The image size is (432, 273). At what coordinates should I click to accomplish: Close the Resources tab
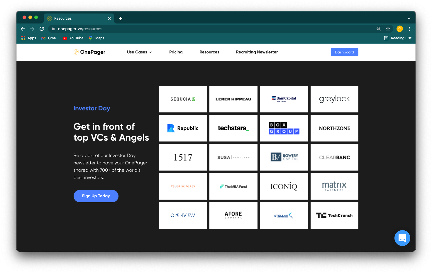pos(109,18)
